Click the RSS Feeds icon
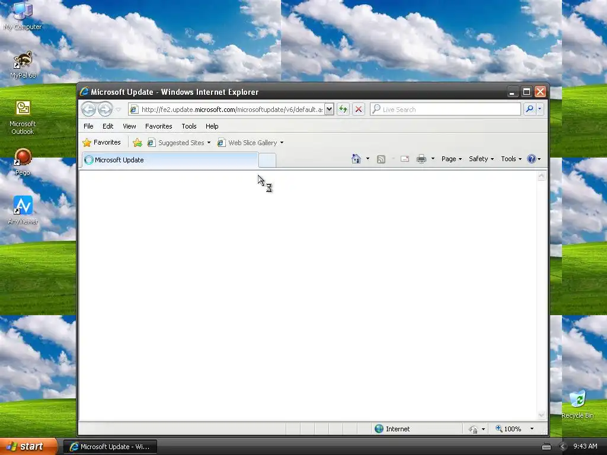Image resolution: width=607 pixels, height=455 pixels. (x=381, y=159)
